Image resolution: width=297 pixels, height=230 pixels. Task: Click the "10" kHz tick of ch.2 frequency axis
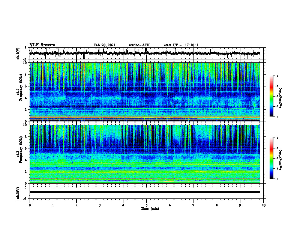pos(25,125)
